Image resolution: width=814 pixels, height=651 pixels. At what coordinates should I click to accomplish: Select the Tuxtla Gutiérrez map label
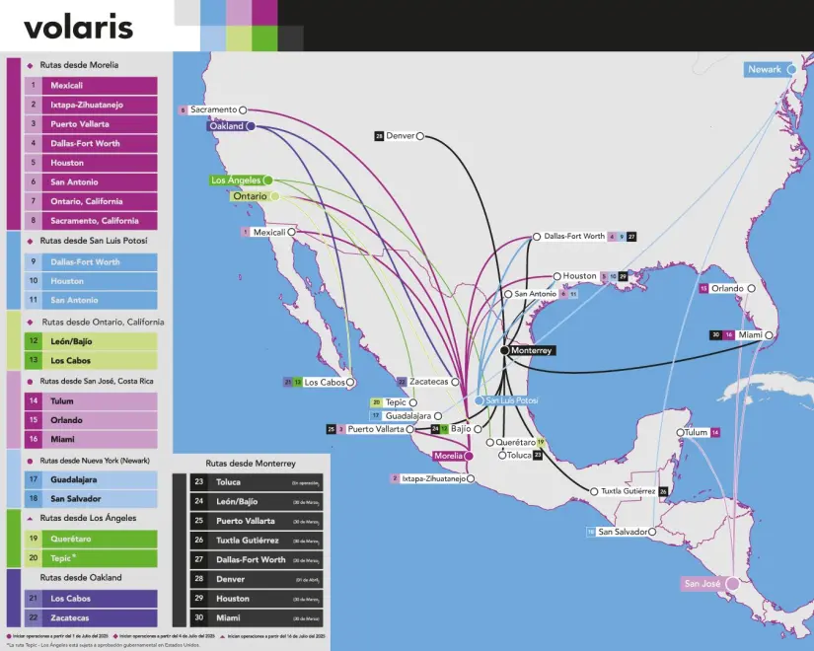[629, 491]
